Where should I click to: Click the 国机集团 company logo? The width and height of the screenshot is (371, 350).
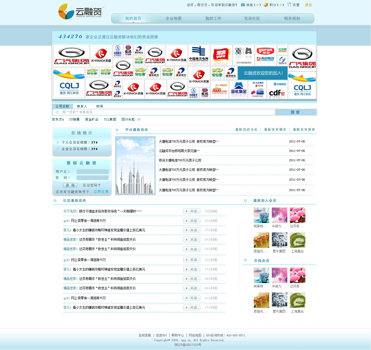click(x=239, y=89)
